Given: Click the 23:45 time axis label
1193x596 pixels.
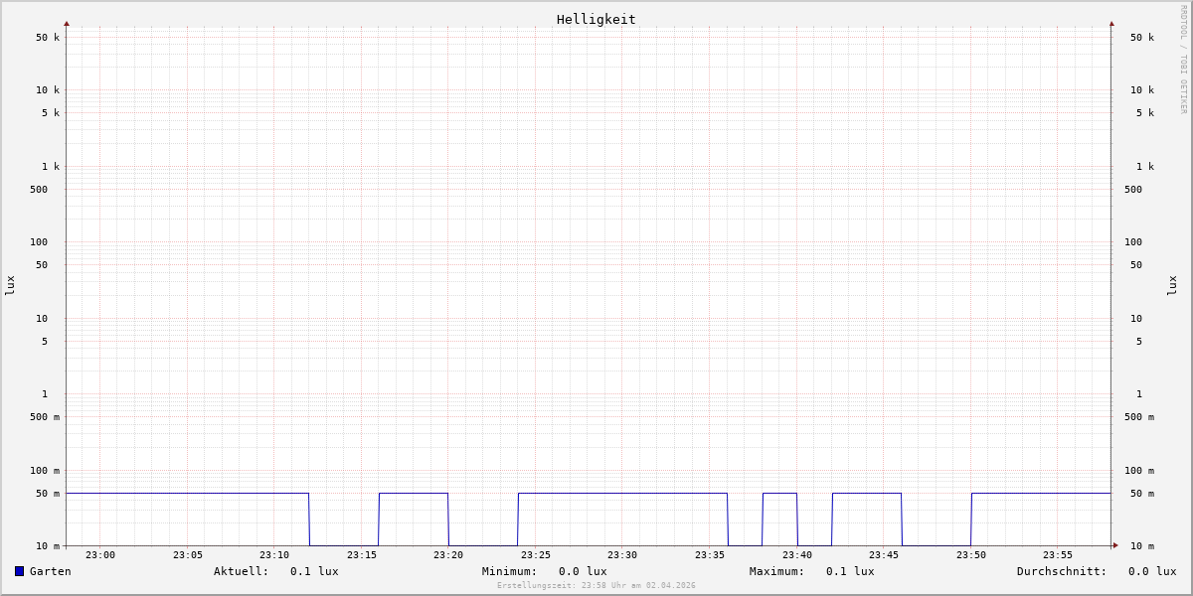Looking at the screenshot, I should [x=884, y=555].
